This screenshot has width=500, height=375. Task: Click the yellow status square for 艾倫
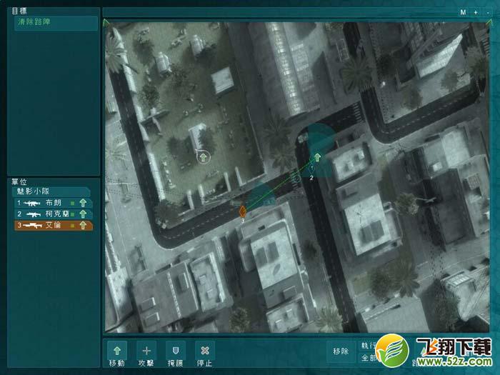(73, 226)
